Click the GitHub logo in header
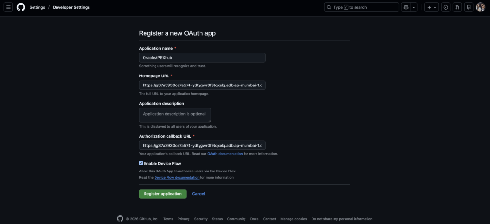 (x=21, y=7)
